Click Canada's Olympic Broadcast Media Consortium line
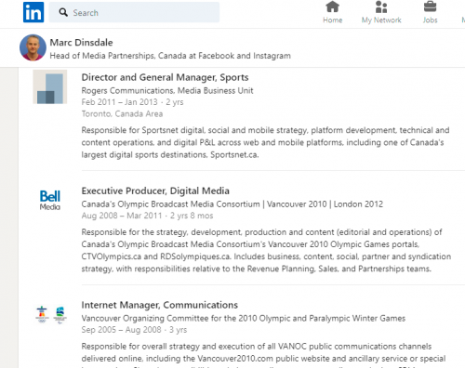This screenshot has height=368, width=465. [232, 204]
